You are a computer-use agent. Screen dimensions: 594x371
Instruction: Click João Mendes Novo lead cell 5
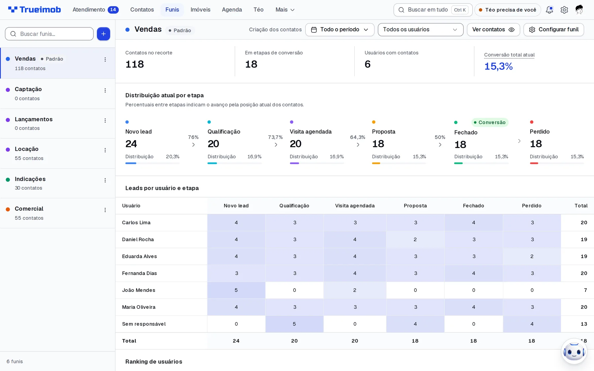(x=236, y=290)
